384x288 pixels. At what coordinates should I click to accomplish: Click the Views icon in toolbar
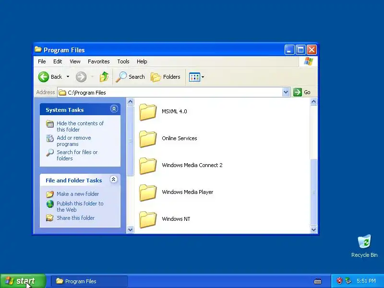pos(194,77)
